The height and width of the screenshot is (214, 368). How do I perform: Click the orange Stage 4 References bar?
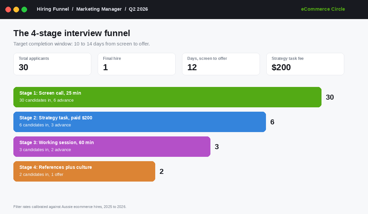84,171
